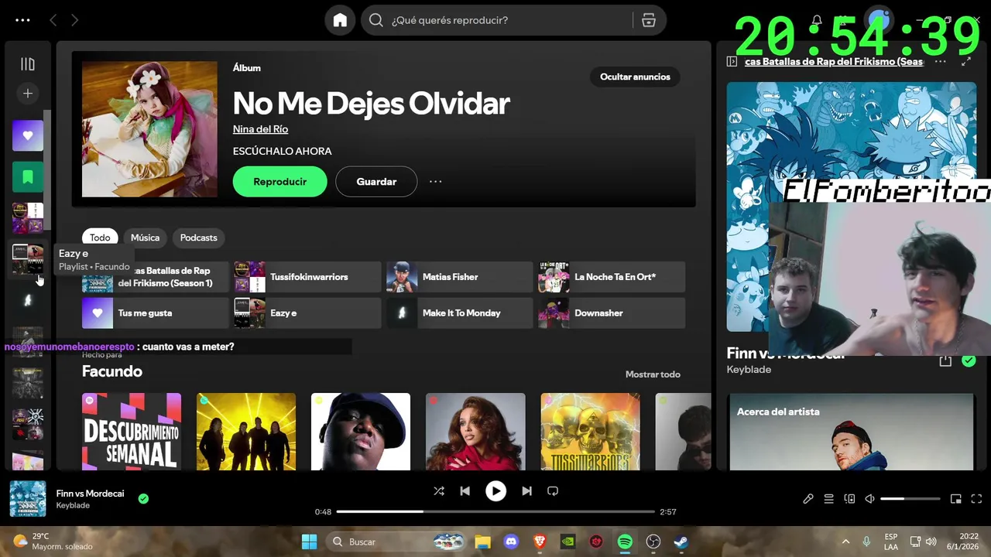Screen dimensions: 991x557
Task: Click Ocultar anuncios button
Action: (635, 77)
